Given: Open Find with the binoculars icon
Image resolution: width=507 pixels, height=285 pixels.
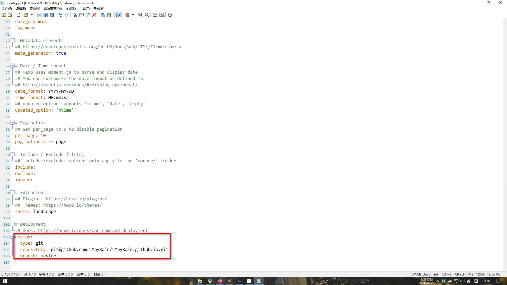Looking at the screenshot, I should 103,15.
